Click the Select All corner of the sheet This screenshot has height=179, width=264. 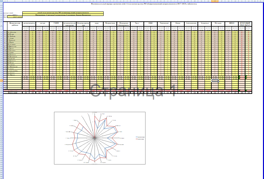click(x=1, y=1)
